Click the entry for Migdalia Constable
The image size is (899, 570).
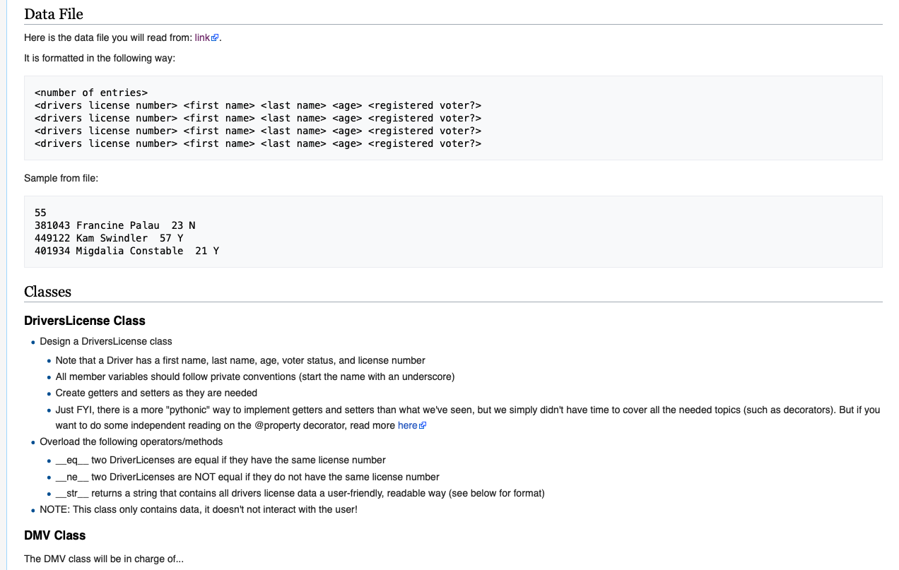[127, 251]
